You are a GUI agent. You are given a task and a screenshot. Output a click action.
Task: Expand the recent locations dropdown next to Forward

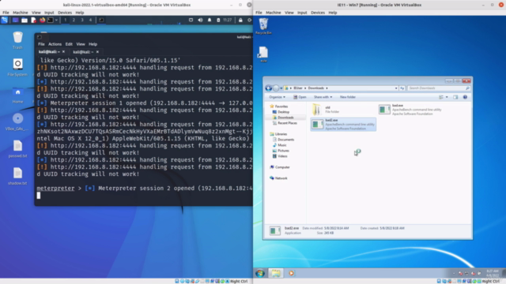pyautogui.click(x=281, y=88)
